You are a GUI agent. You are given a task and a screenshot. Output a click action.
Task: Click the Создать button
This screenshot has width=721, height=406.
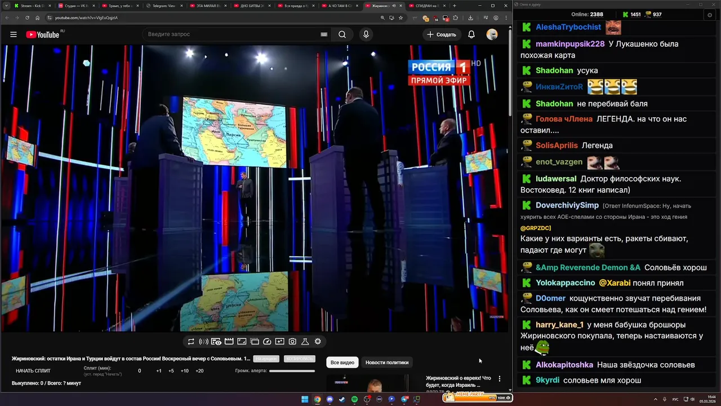click(442, 34)
